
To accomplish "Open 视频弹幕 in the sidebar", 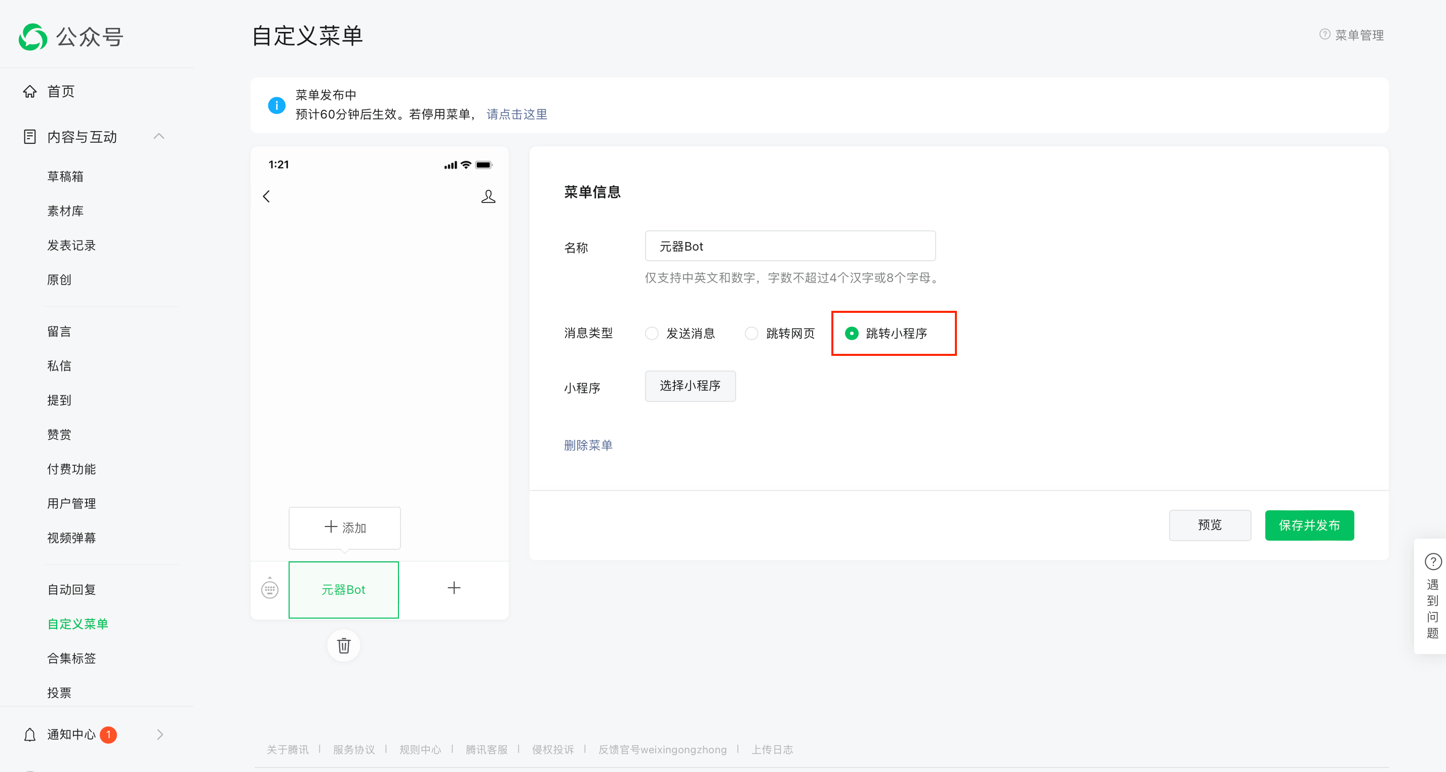I will 72,538.
